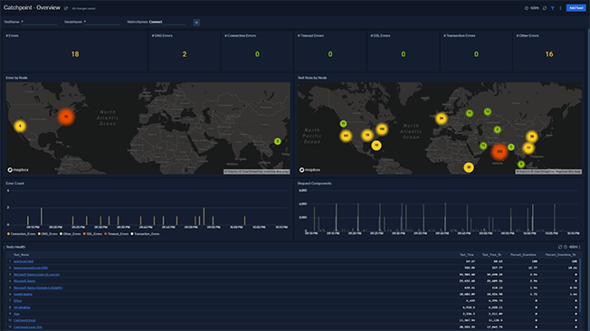The height and width of the screenshot is (331, 590).
Task: Click the yellow 34 Europe cluster on Test Runs map
Action: pyautogui.click(x=442, y=118)
